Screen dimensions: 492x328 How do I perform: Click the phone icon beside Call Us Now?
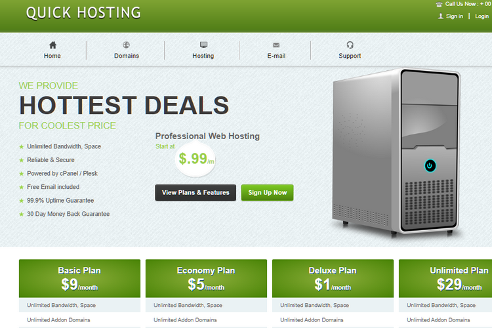pos(439,5)
